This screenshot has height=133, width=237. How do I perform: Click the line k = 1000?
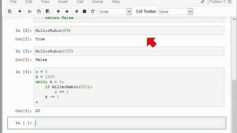pos(45,77)
